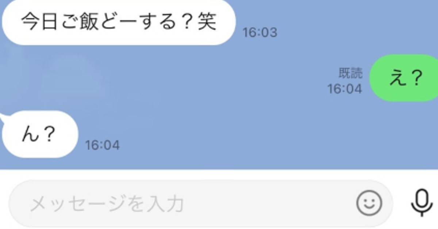Click the 16:03 timestamp
This screenshot has width=438, height=229.
coord(260,32)
